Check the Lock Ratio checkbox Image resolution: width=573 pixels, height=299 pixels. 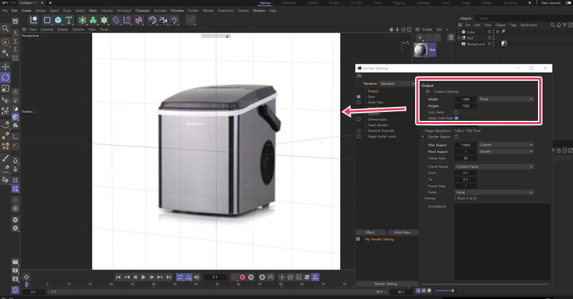click(456, 112)
